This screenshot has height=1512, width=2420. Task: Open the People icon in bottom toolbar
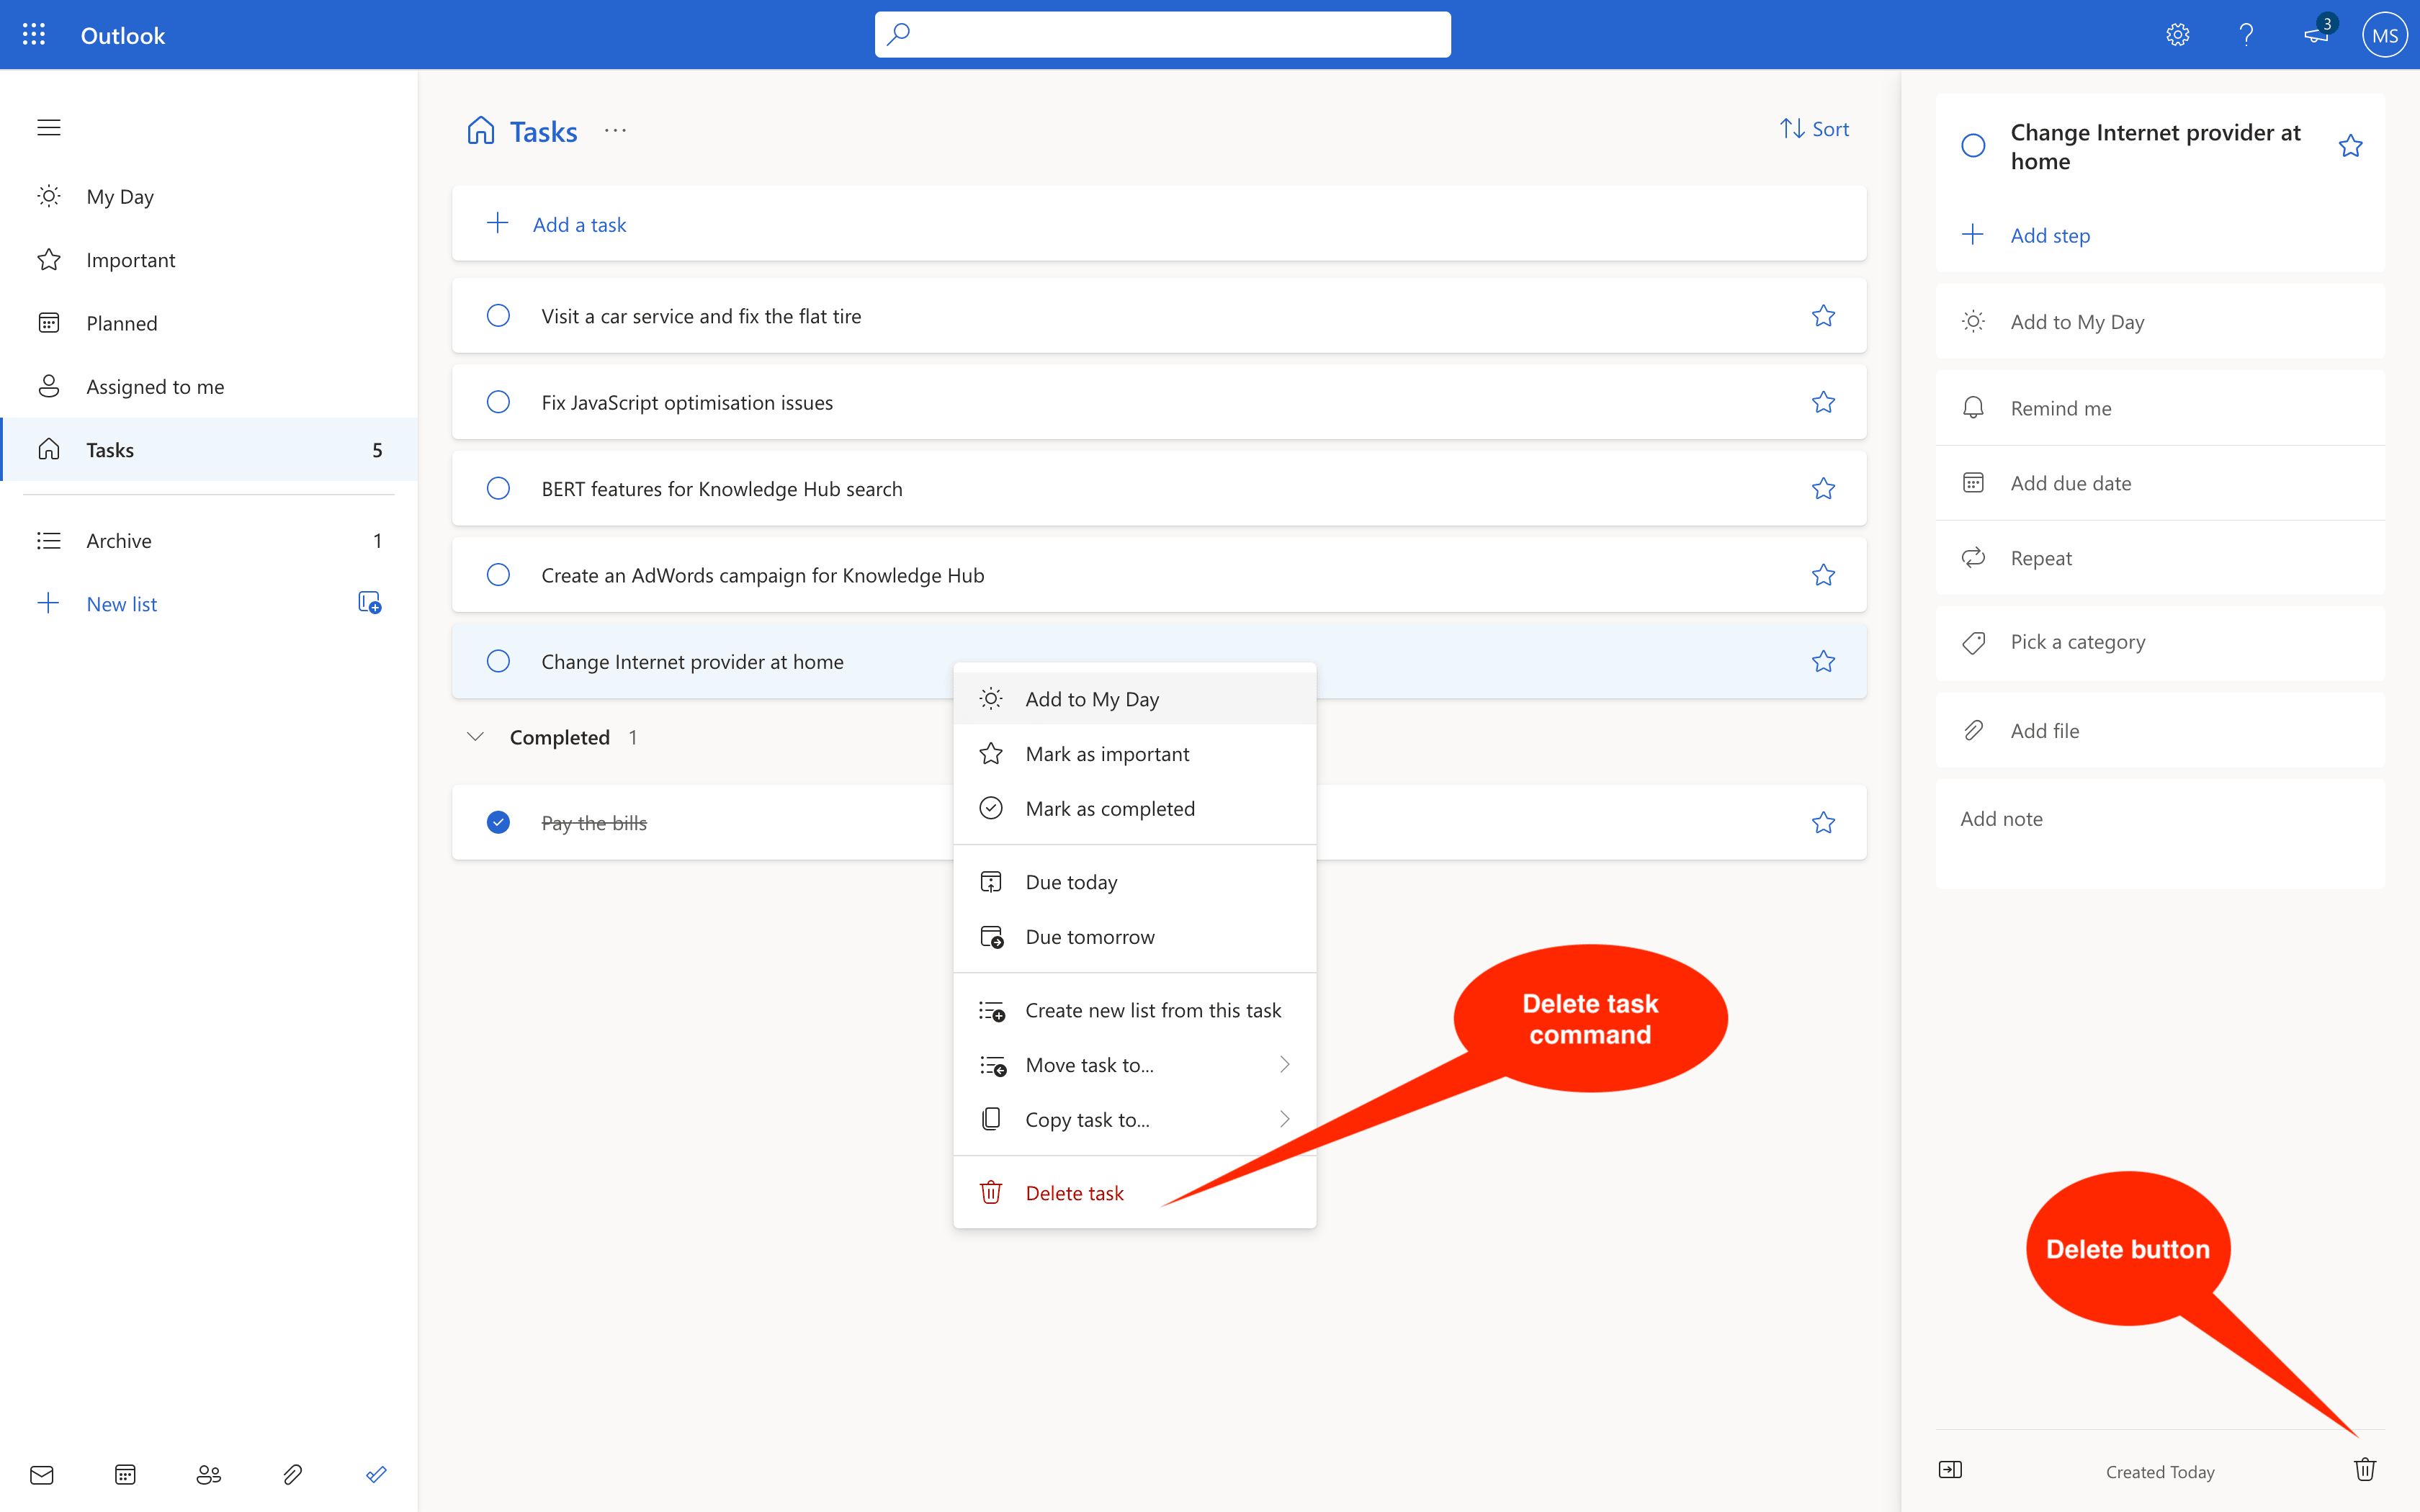coord(208,1473)
